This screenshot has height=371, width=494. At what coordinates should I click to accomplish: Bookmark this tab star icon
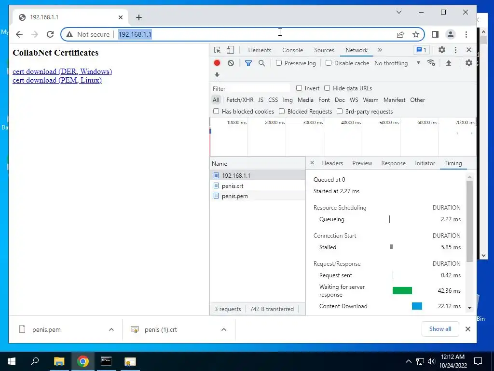(x=416, y=34)
